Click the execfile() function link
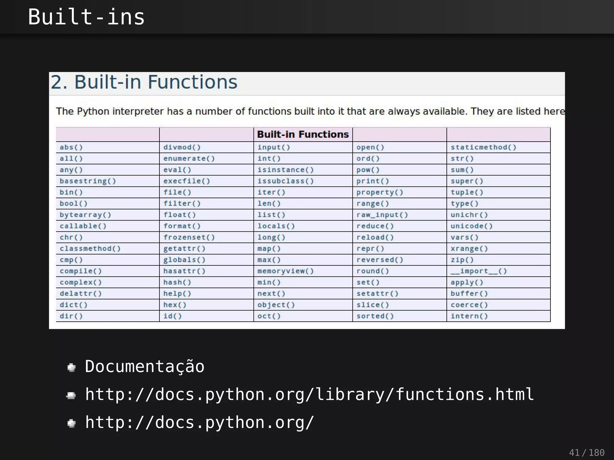The image size is (614, 460). click(x=186, y=181)
